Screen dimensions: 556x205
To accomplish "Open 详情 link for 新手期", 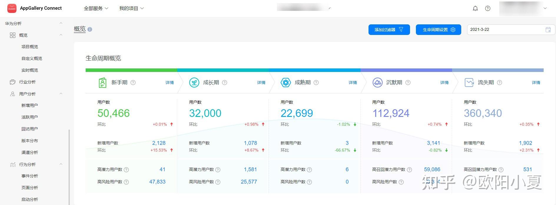I will click(x=170, y=83).
